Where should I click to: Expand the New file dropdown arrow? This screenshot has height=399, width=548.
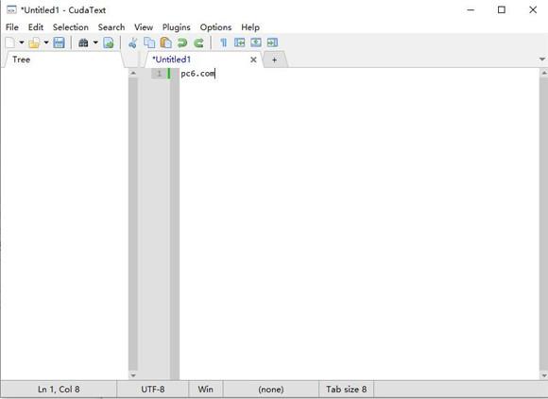tap(22, 43)
